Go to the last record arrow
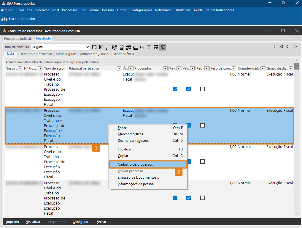 pyautogui.click(x=295, y=47)
